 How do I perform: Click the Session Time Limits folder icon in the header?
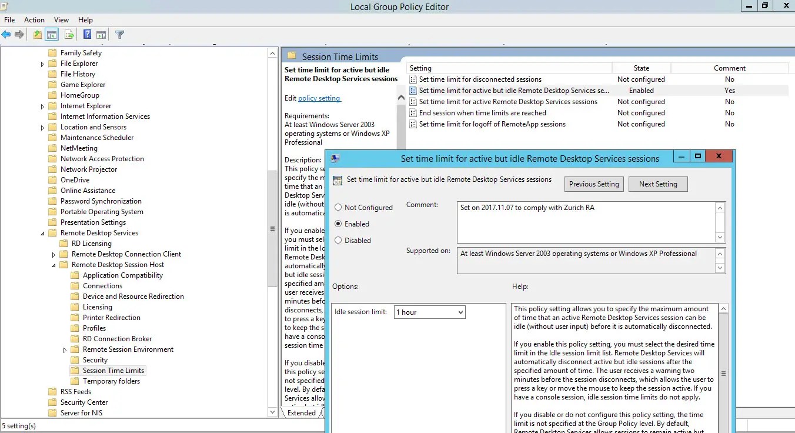point(292,55)
